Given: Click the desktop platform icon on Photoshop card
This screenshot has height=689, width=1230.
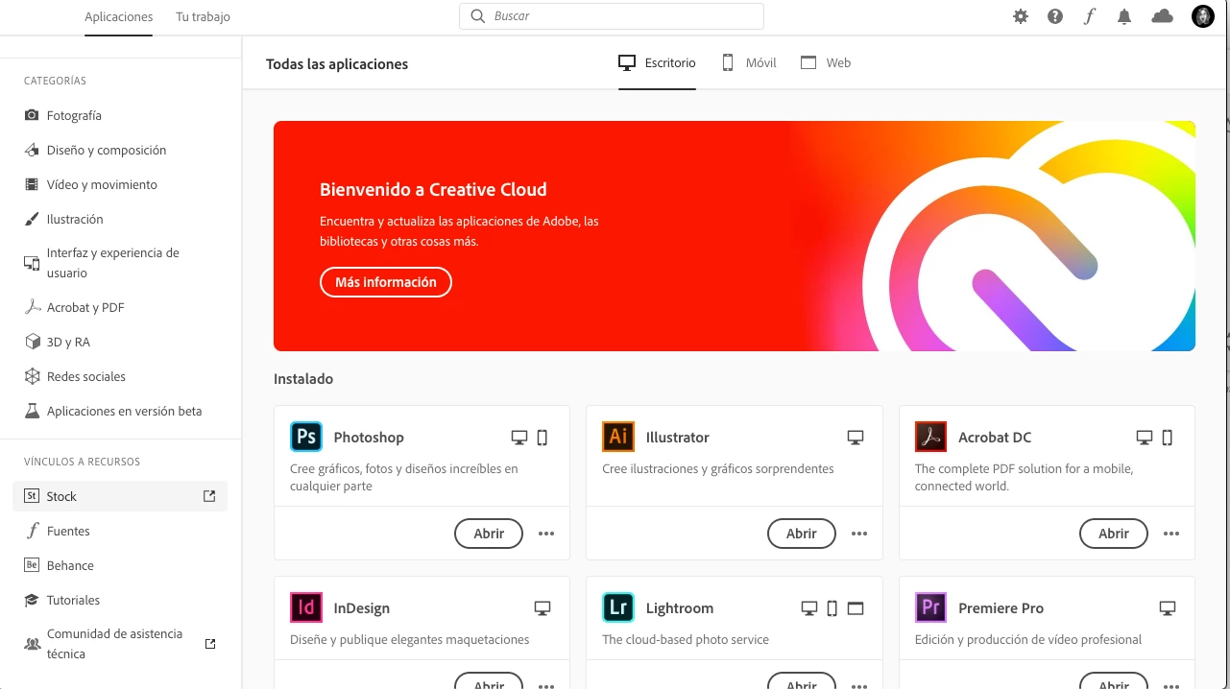Looking at the screenshot, I should pos(519,438).
